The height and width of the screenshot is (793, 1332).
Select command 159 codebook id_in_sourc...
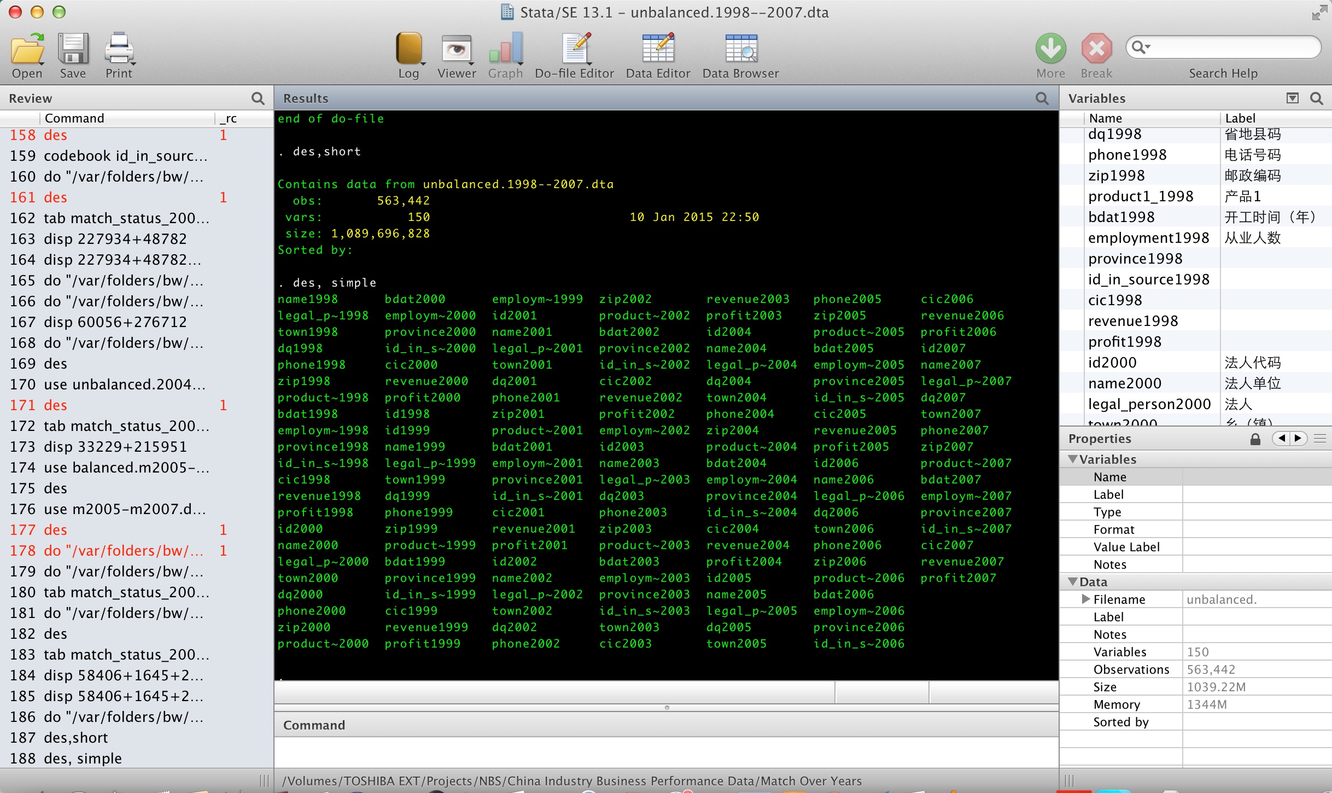[136, 156]
